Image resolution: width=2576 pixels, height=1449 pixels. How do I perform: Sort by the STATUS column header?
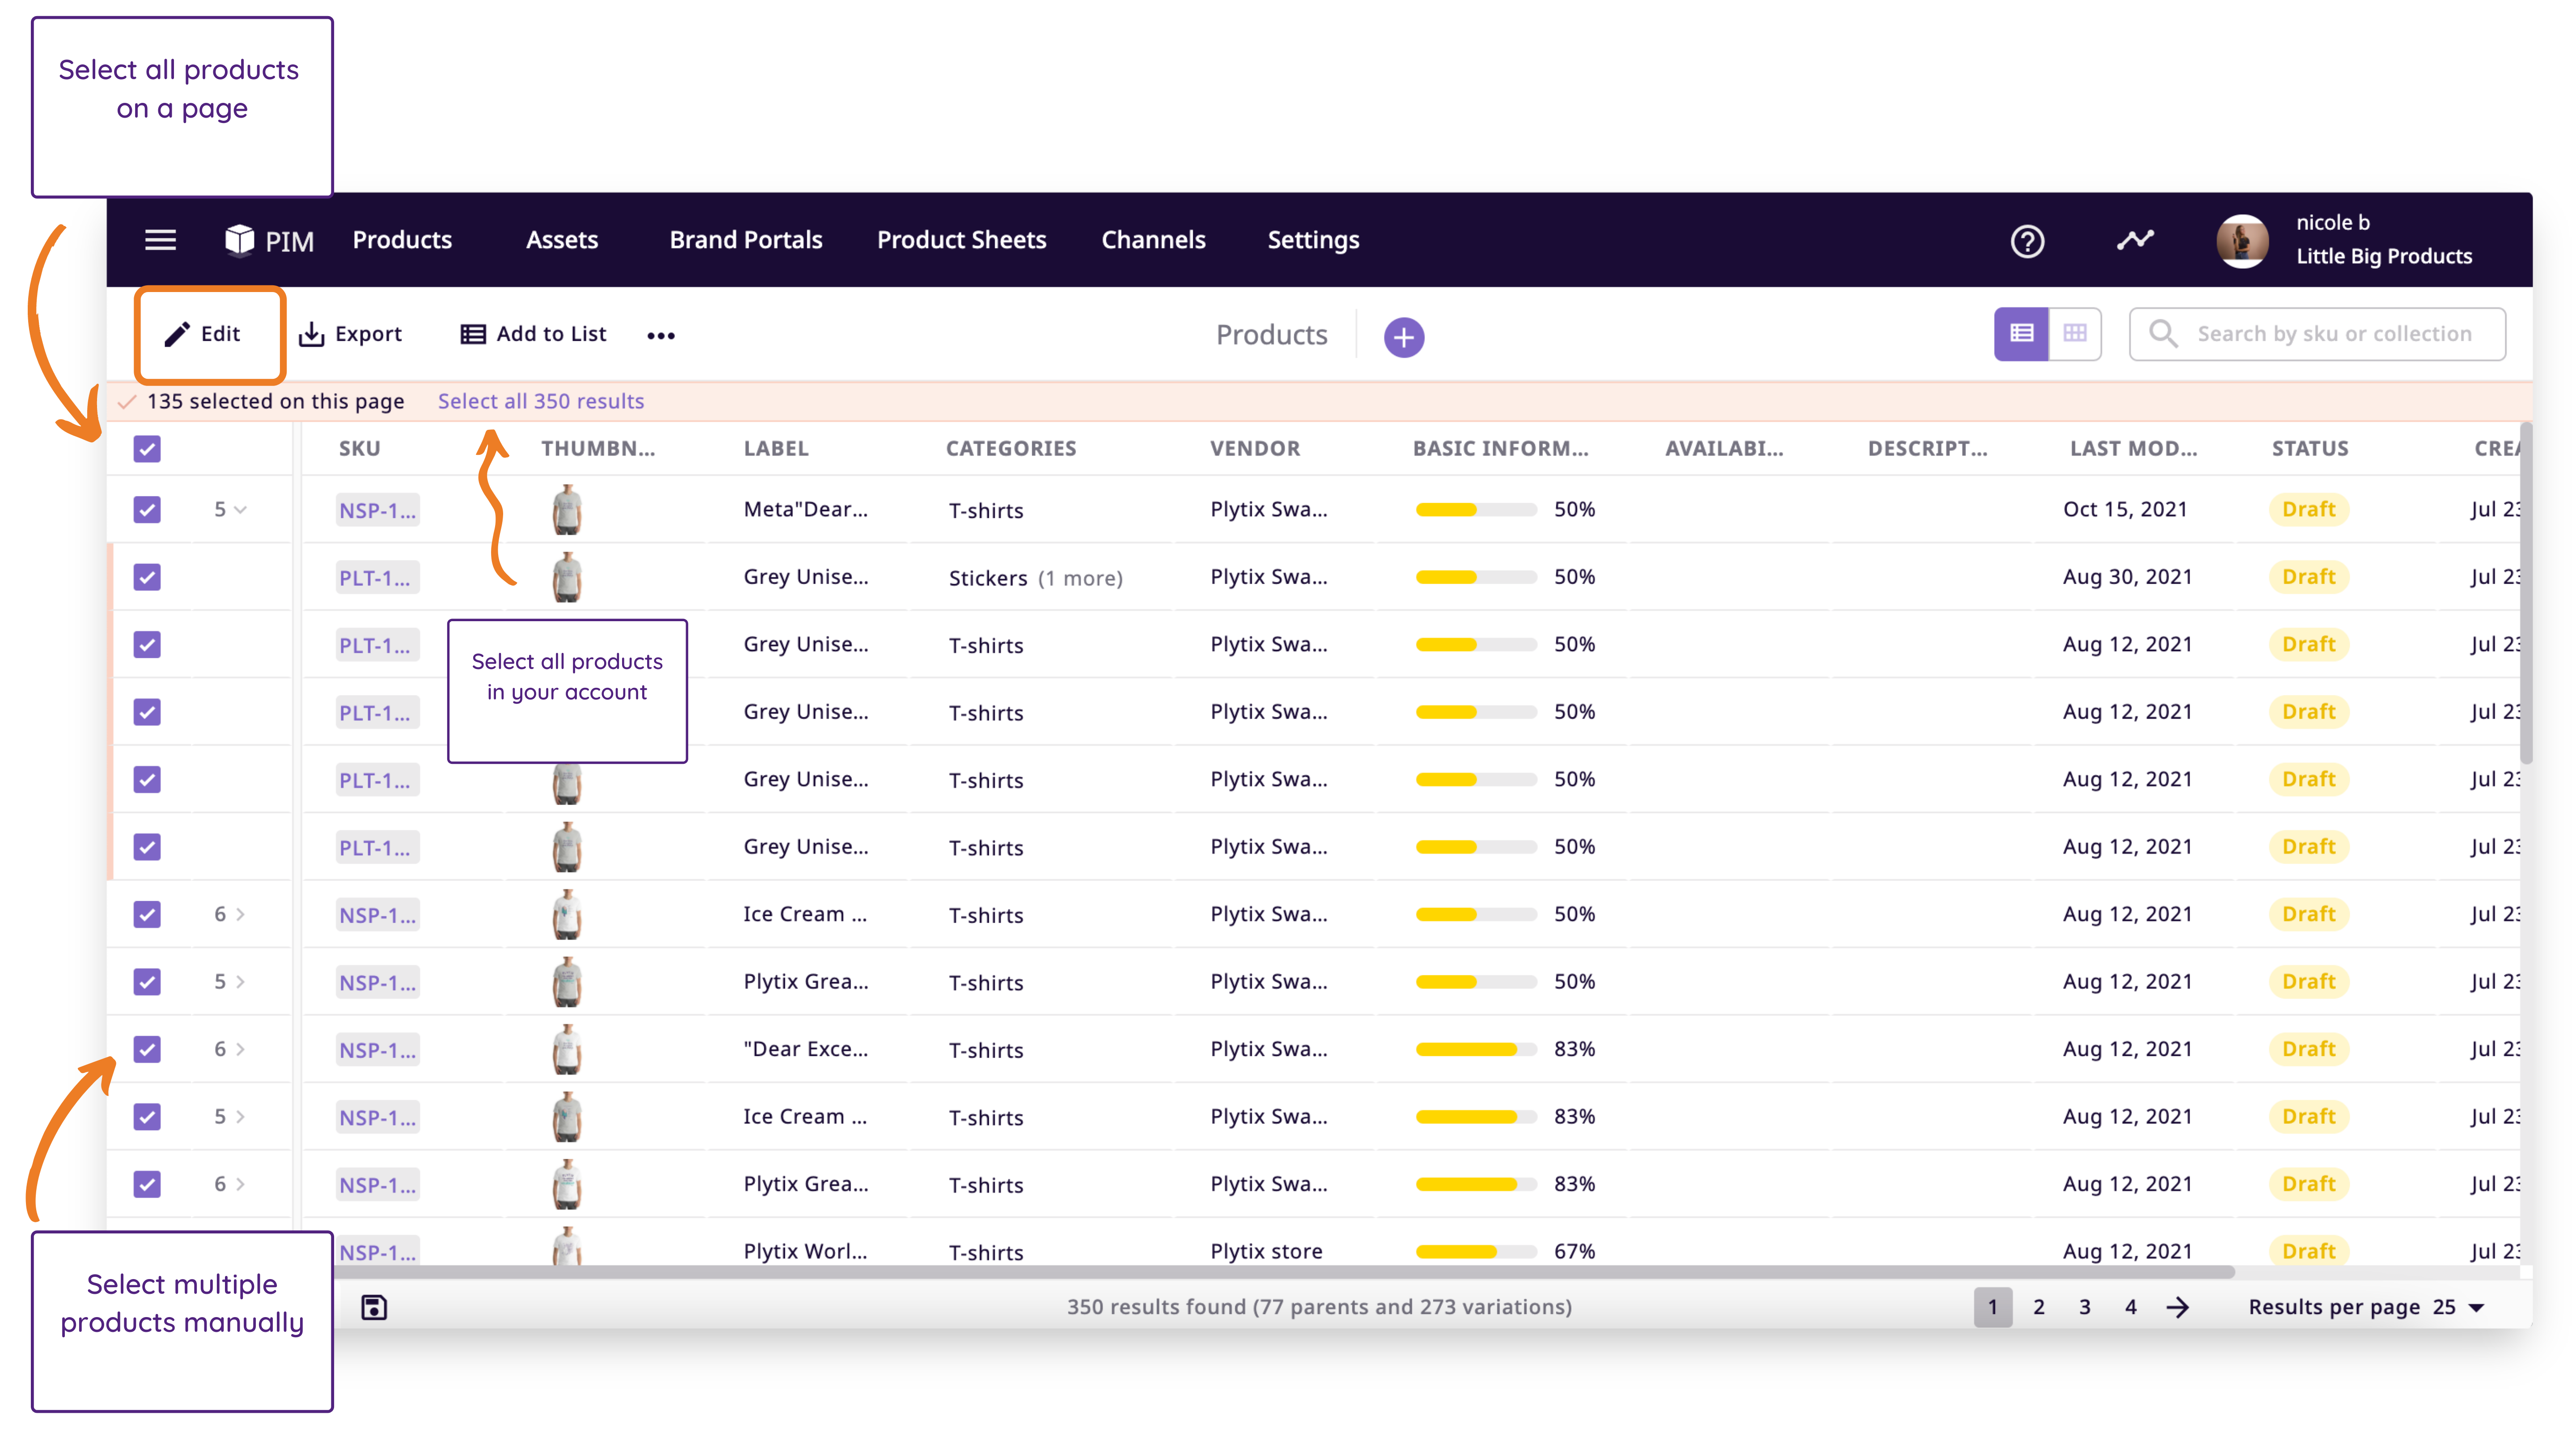tap(2310, 449)
